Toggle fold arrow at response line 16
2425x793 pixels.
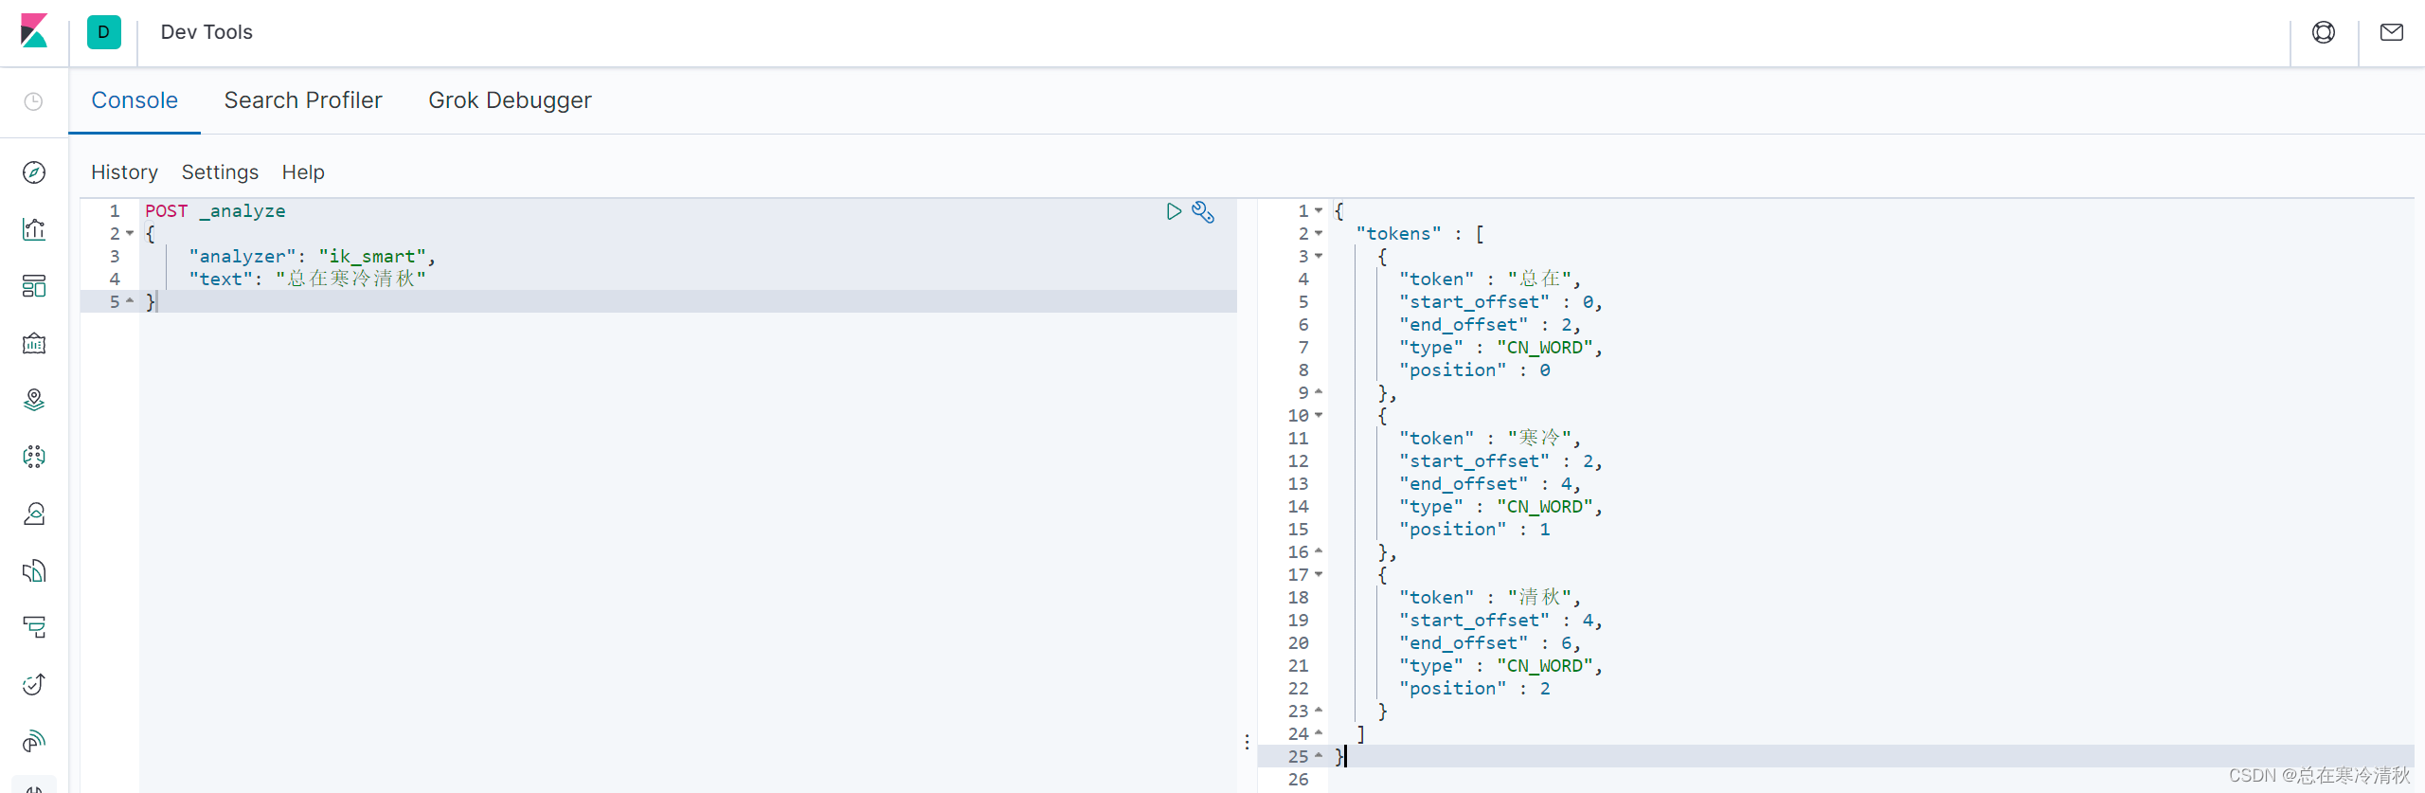[x=1319, y=551]
